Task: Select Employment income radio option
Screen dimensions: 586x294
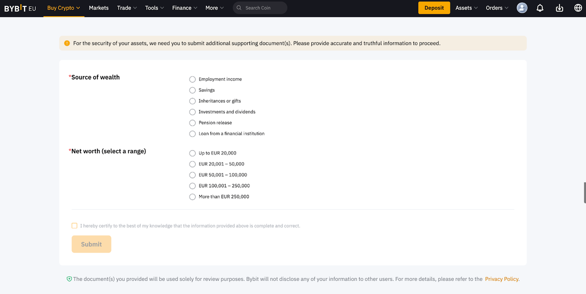Action: coord(192,79)
